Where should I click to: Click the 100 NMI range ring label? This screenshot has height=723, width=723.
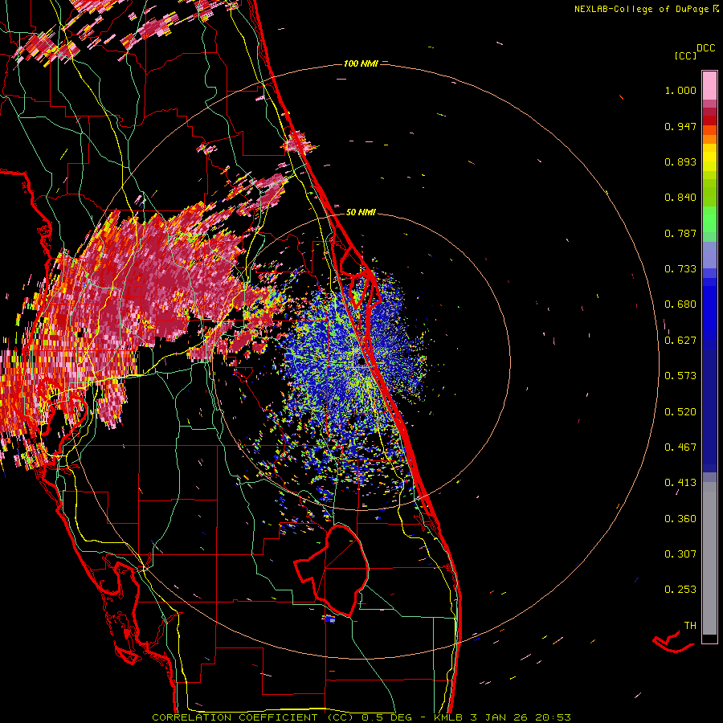361,63
